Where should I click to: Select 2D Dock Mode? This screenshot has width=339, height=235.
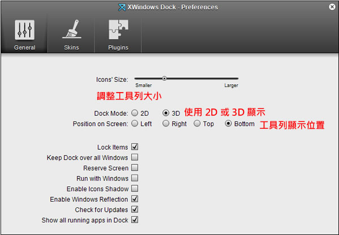click(x=134, y=113)
